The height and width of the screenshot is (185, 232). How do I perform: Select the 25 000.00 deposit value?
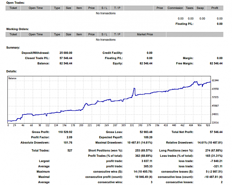66,53
